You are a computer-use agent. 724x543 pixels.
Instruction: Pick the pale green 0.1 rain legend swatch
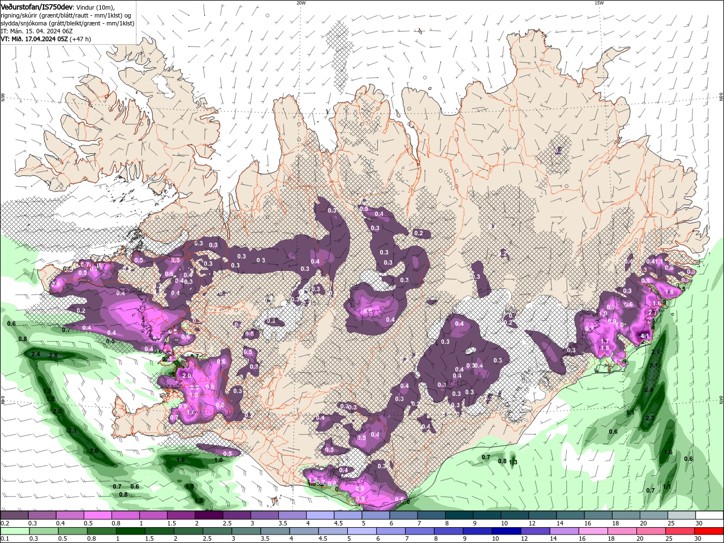(15, 531)
